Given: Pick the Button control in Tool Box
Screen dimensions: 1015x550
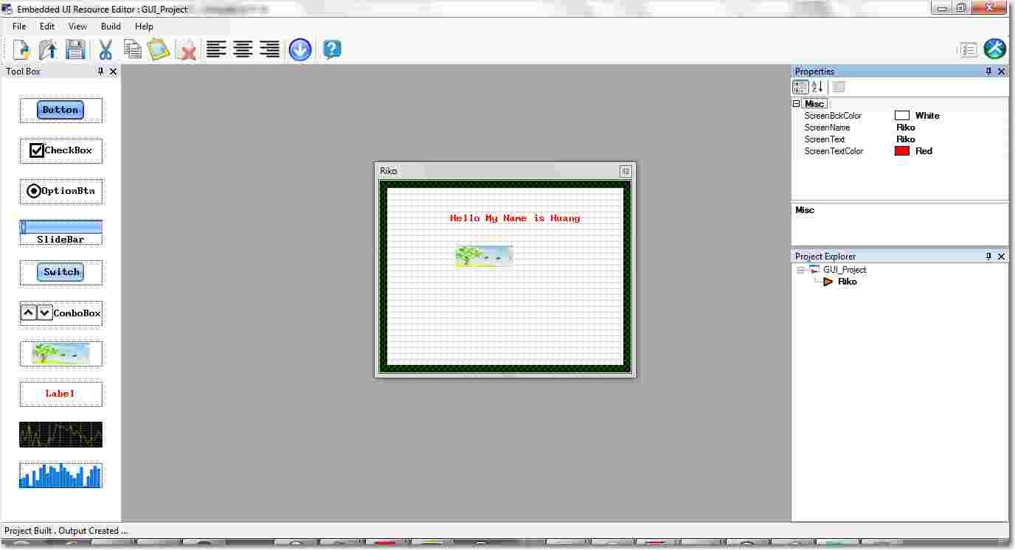Looking at the screenshot, I should coord(60,110).
